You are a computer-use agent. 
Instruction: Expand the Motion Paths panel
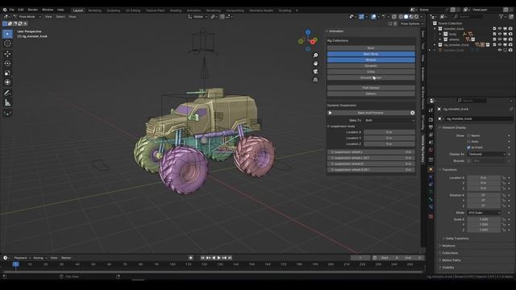point(440,260)
